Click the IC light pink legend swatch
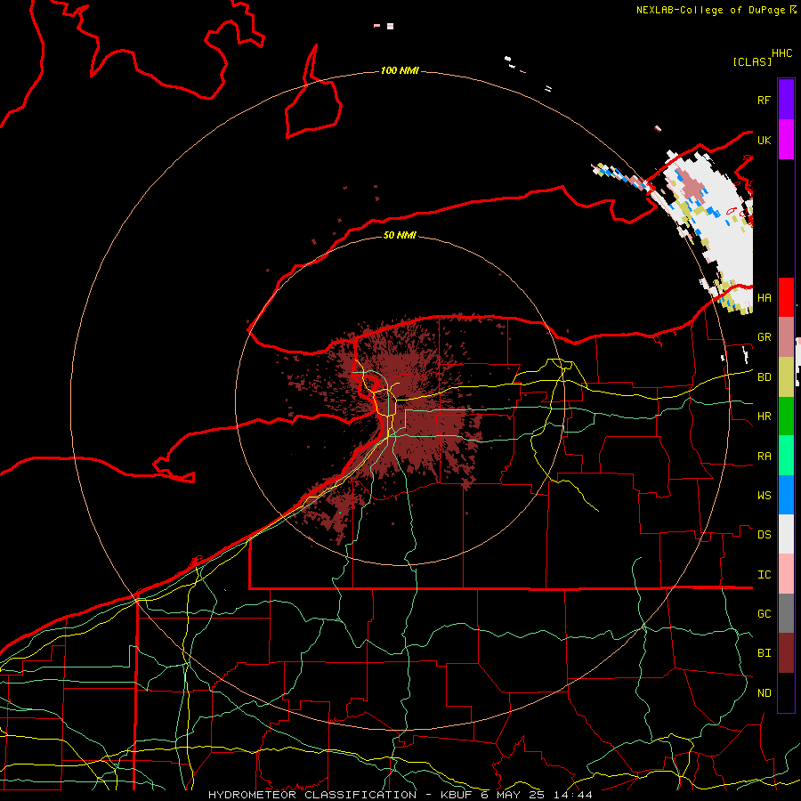This screenshot has height=801, width=801. (x=786, y=574)
